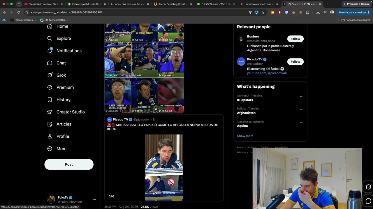
Task: Switch to uno - Live overlays tab
Action: [130, 4]
